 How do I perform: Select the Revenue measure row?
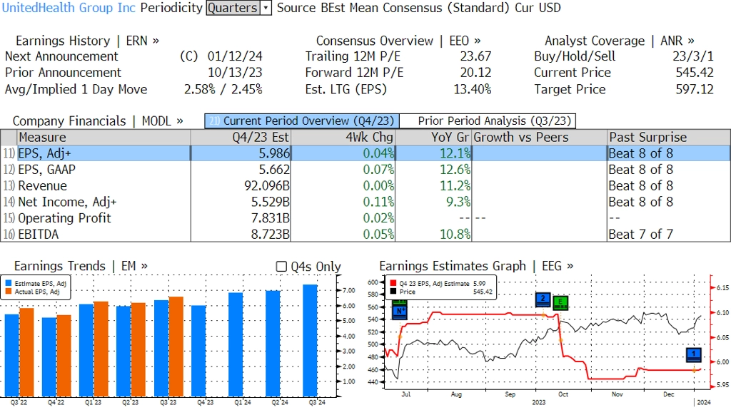tap(365, 186)
